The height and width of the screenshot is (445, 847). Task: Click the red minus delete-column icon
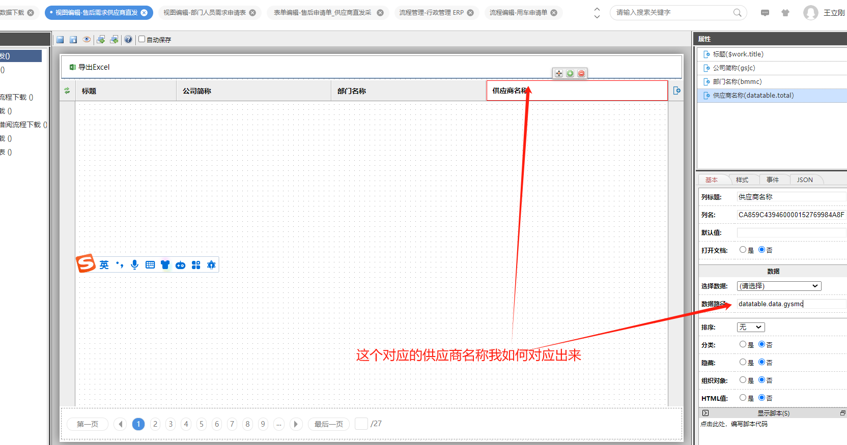581,73
